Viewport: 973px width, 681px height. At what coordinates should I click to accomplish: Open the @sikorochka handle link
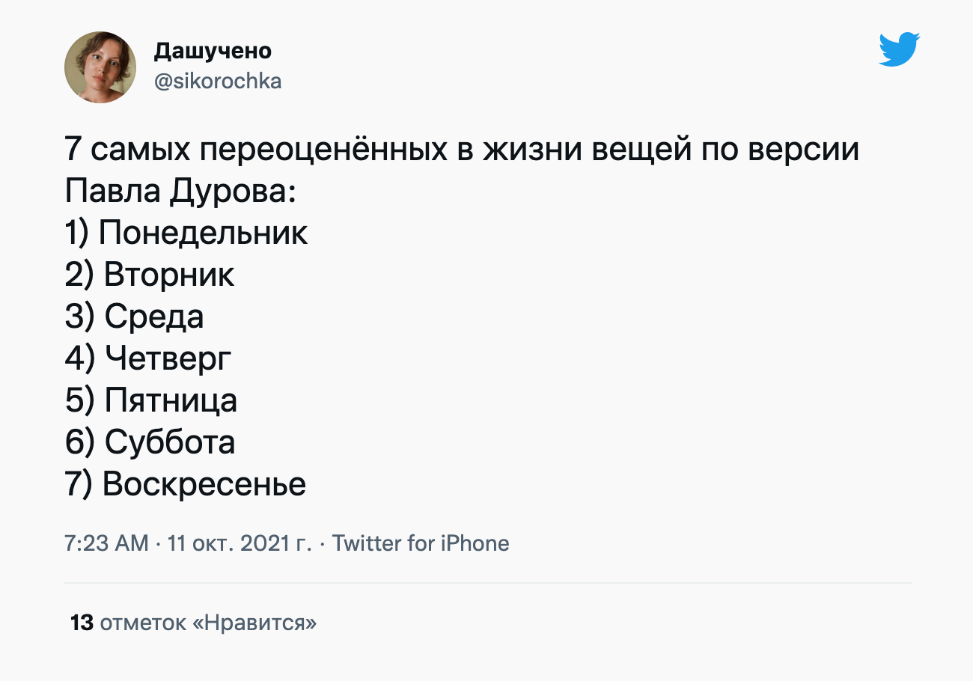point(217,81)
